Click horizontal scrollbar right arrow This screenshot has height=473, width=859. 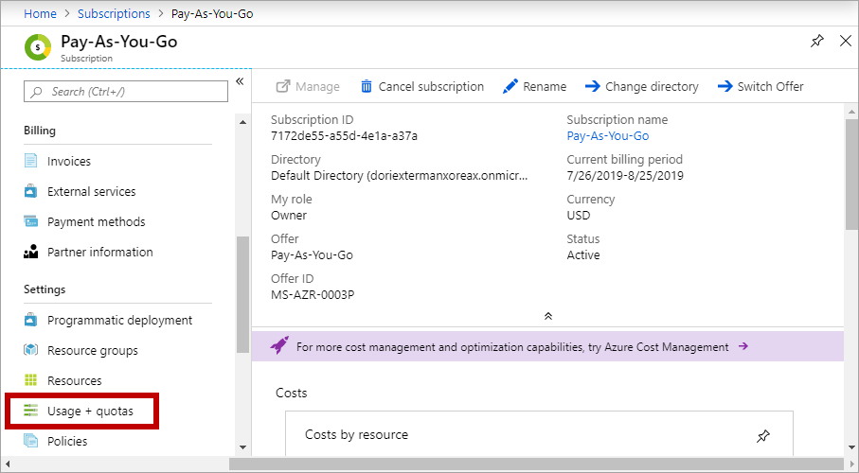coord(850,464)
